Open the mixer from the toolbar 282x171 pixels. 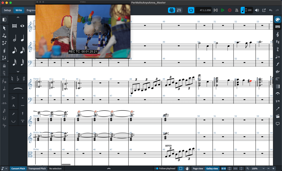179,10
